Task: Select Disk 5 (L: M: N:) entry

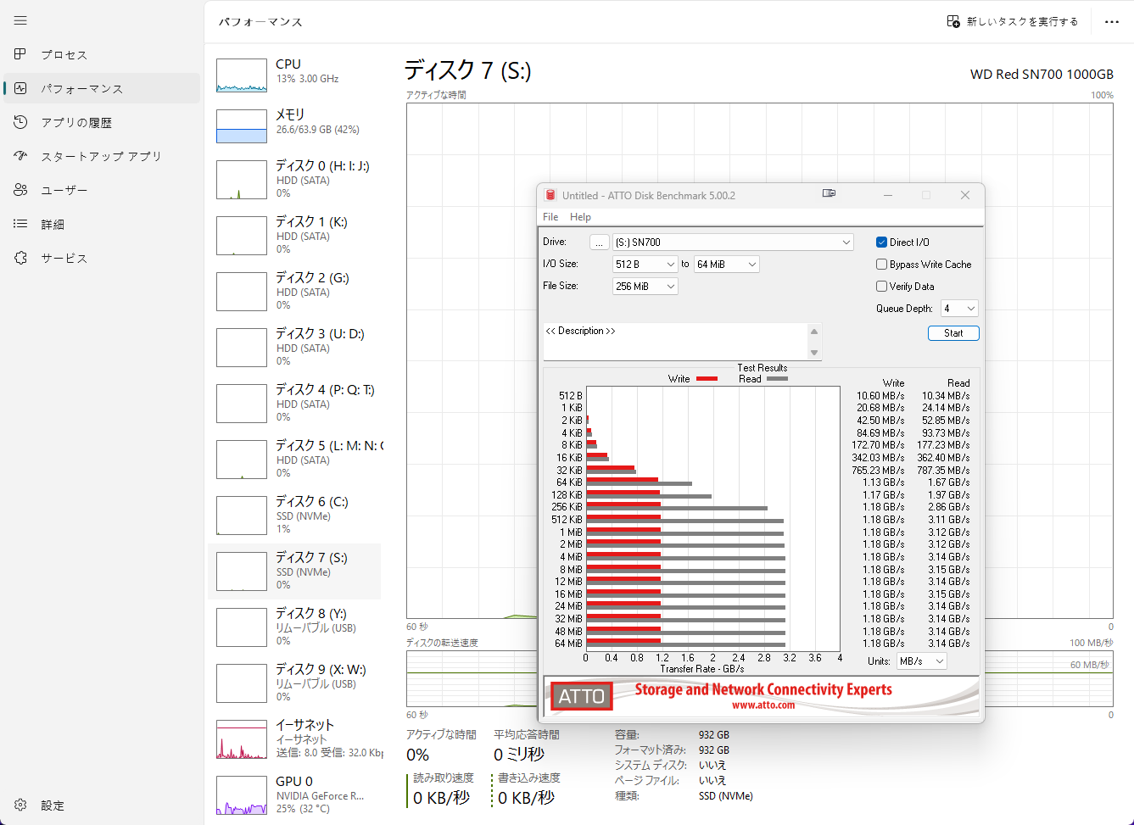Action: [294, 460]
